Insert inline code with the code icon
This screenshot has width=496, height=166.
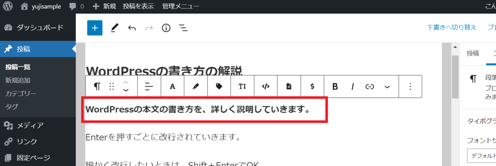coord(265,86)
